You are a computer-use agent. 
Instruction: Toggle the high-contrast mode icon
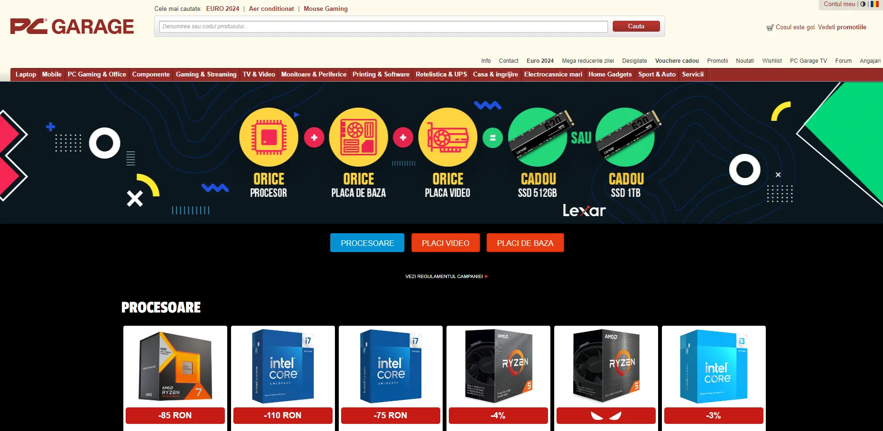click(863, 4)
